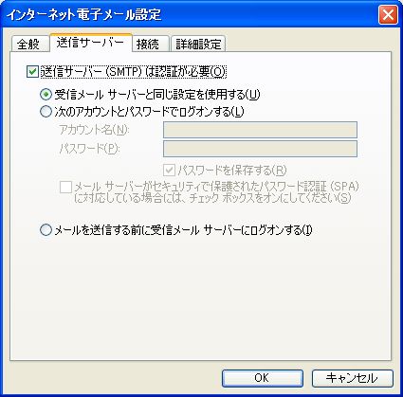Screen dimensions: 403x397
Task: Close the dialog with the red X
Action: point(388,15)
